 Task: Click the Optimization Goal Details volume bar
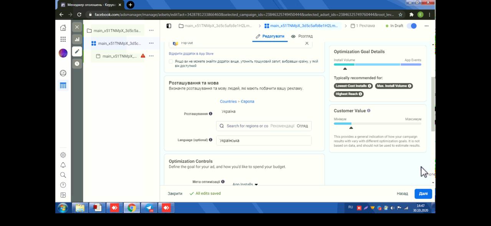(377, 64)
